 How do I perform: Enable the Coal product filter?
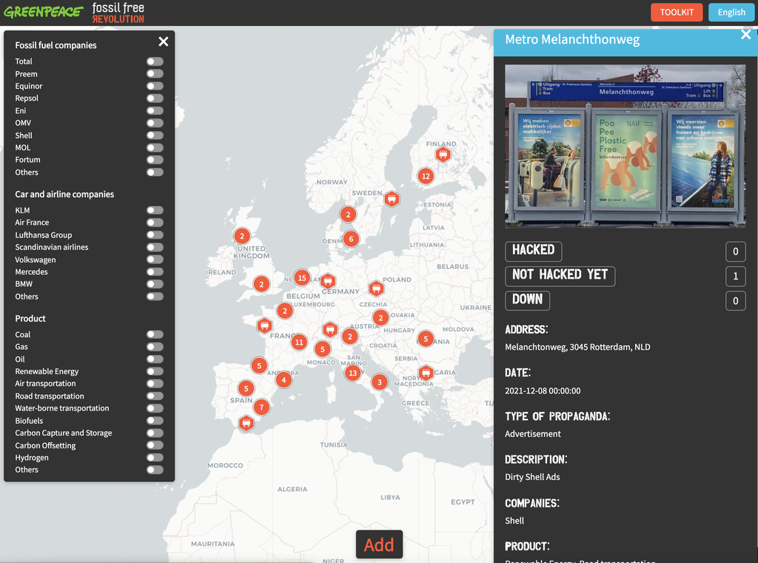click(155, 335)
